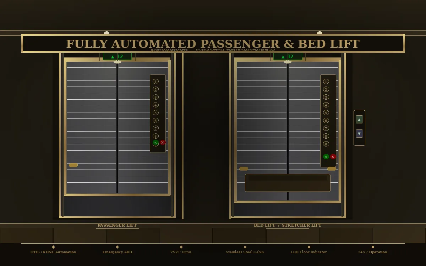Select floor 8 on bed lift panel

(326, 136)
